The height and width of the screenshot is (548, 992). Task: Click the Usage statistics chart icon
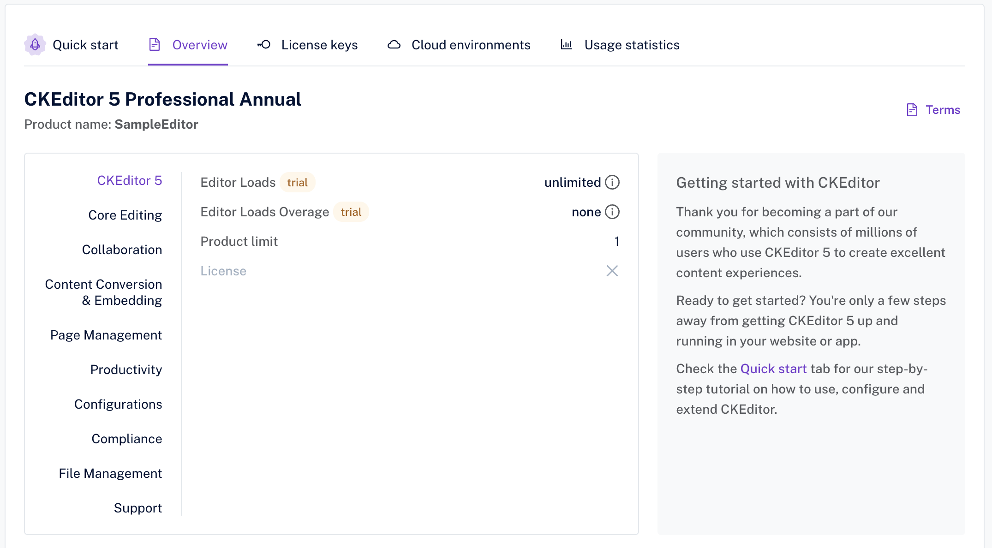pos(567,45)
